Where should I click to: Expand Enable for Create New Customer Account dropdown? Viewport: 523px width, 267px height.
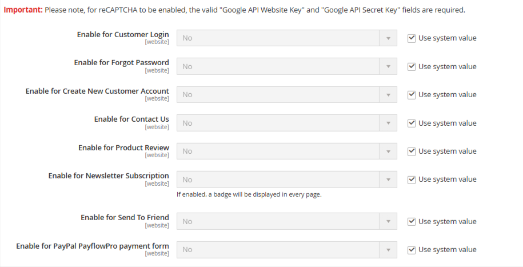[x=286, y=95]
